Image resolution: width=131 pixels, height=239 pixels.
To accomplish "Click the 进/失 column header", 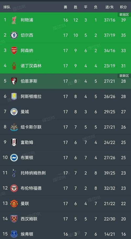I will 110,7.
